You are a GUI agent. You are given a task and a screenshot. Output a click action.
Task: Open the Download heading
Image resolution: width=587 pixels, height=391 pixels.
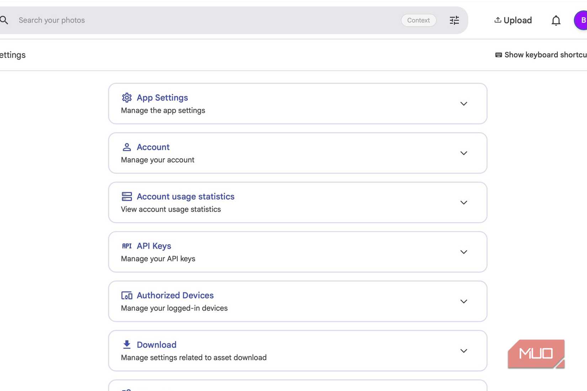(157, 344)
